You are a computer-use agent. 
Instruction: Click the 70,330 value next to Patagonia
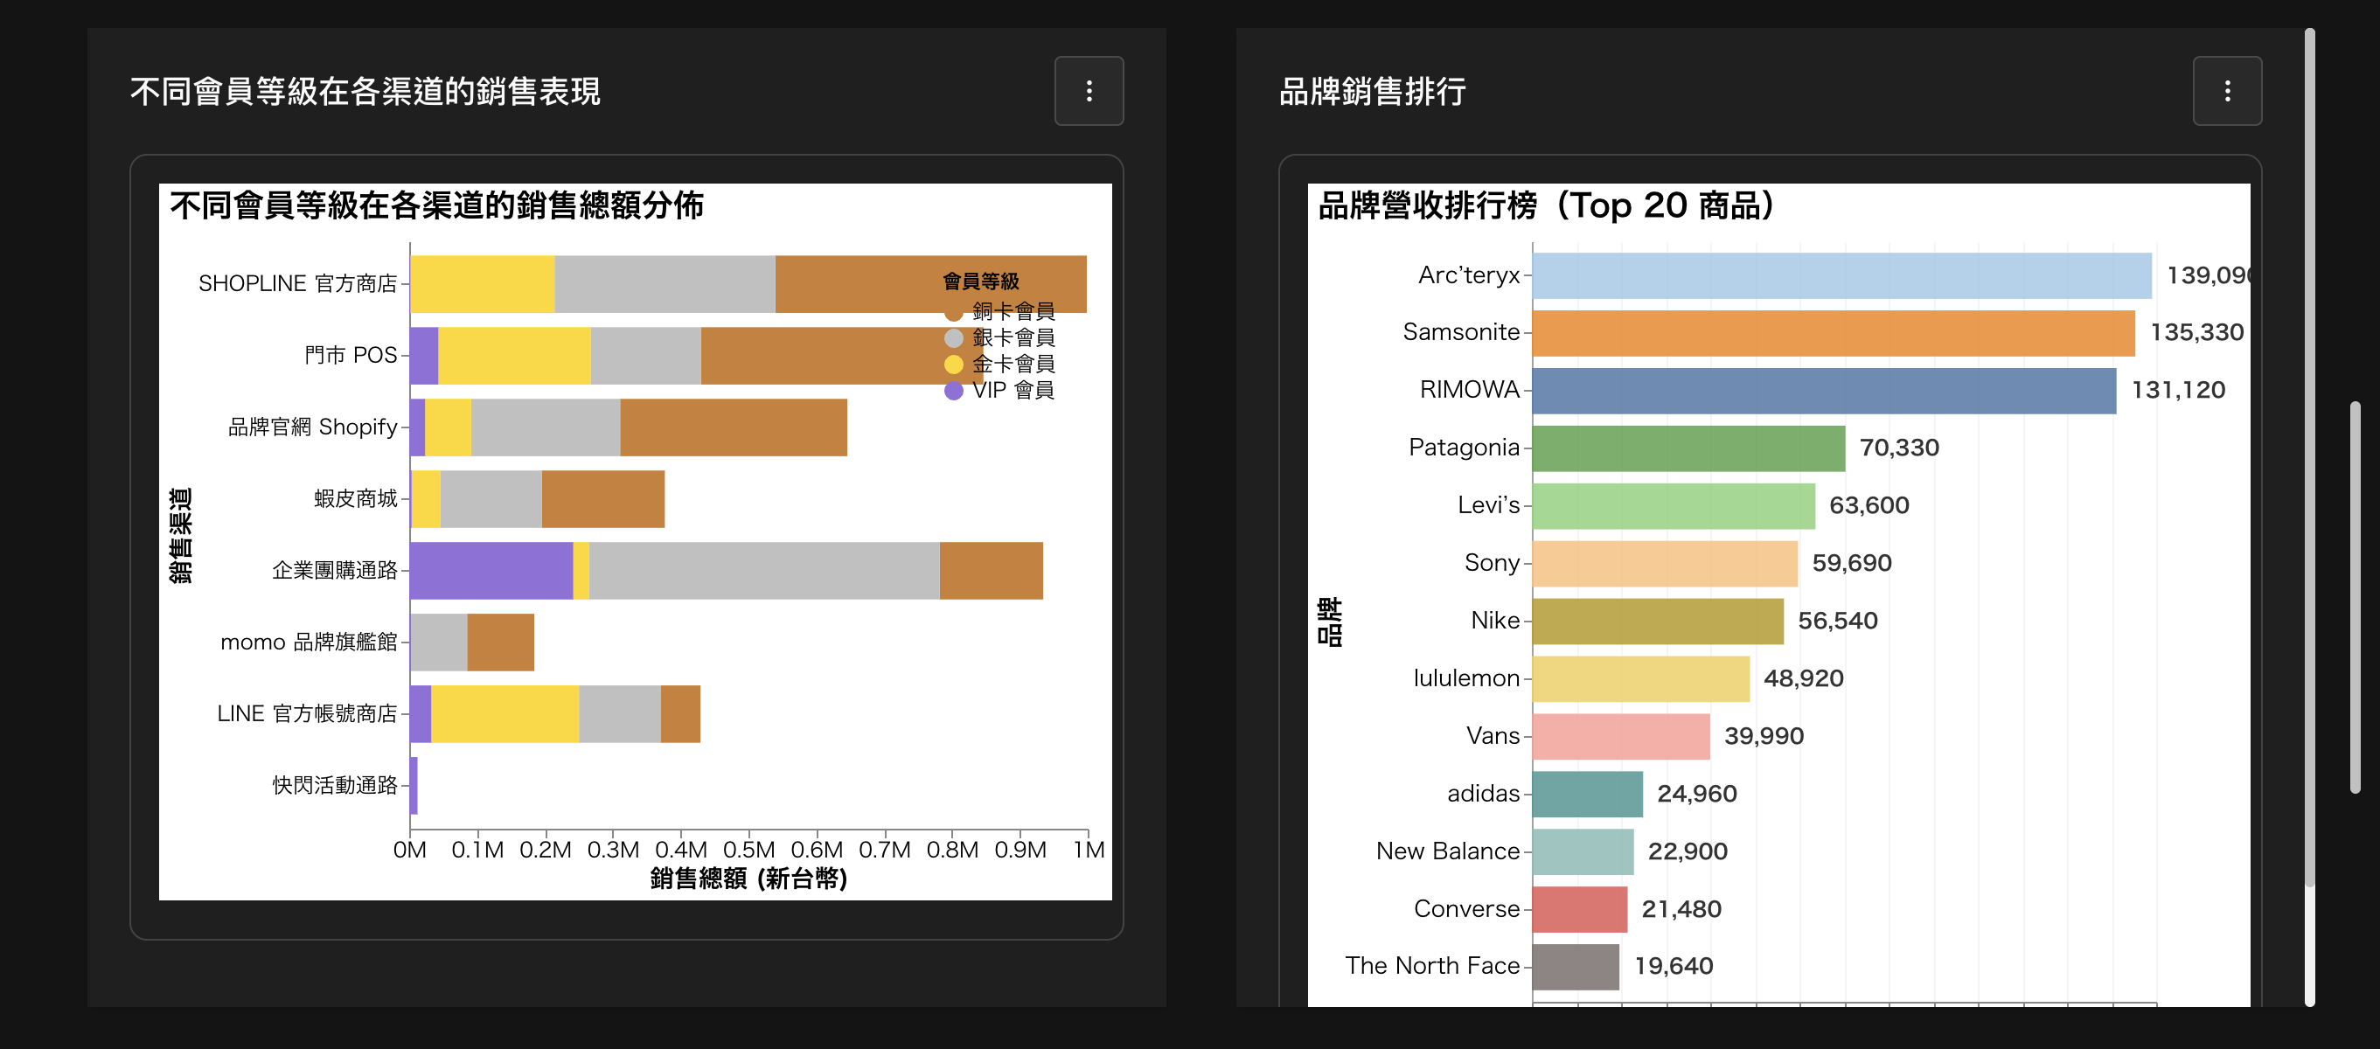click(x=1898, y=448)
